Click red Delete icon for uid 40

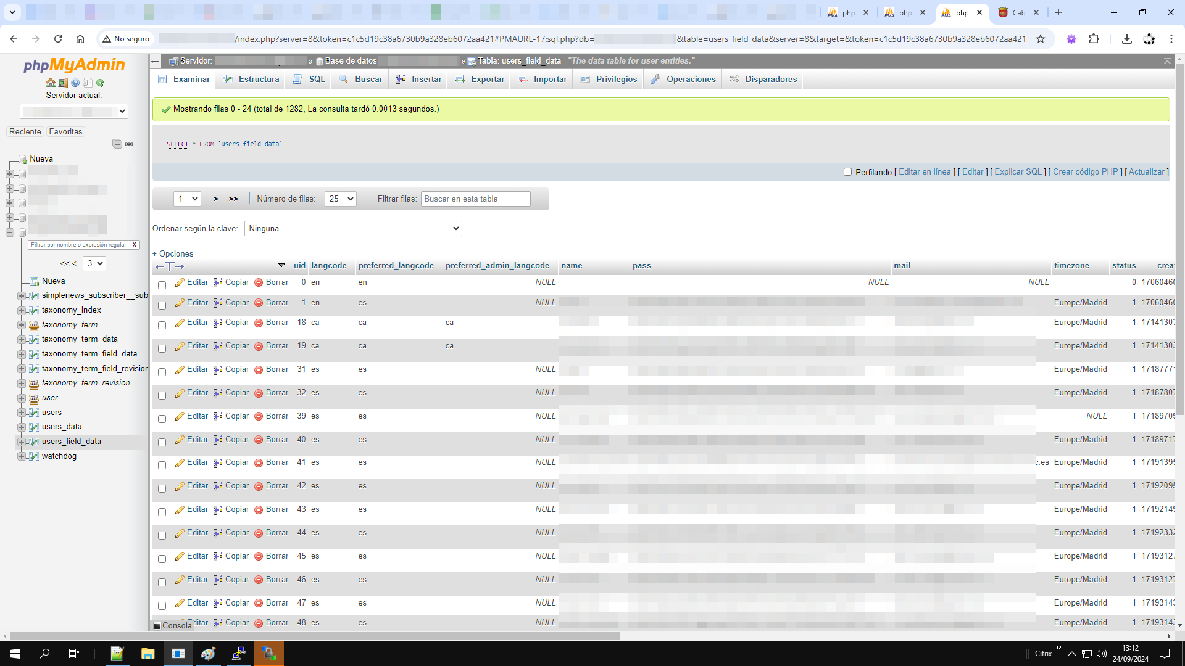click(259, 440)
